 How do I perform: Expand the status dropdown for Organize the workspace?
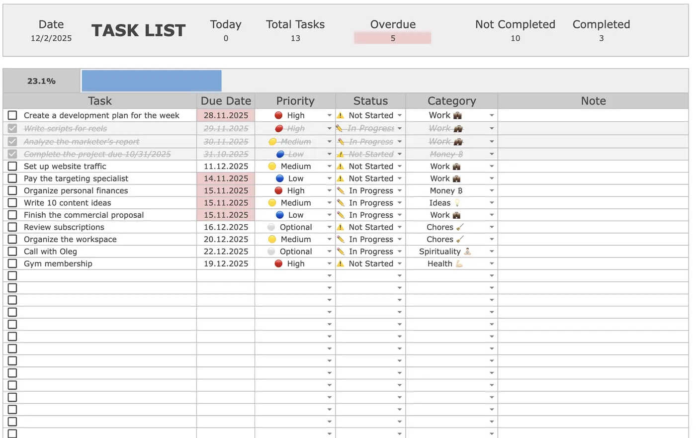[399, 240]
